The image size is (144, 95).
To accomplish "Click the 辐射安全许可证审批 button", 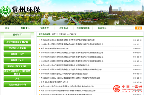I will [17, 66].
